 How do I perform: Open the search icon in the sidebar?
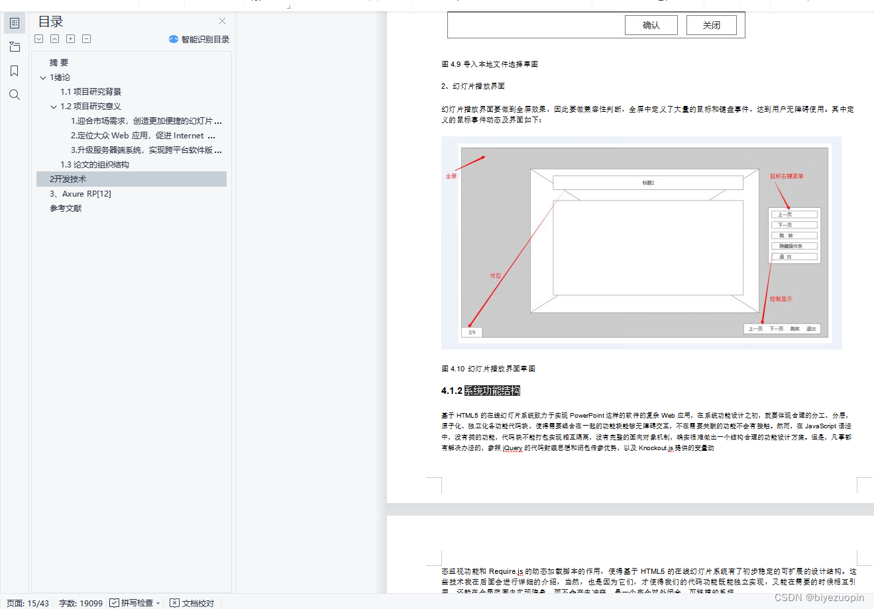(14, 94)
